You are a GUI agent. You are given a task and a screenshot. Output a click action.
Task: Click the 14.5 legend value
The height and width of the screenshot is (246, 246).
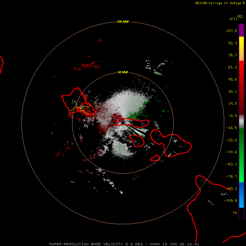coord(233,104)
